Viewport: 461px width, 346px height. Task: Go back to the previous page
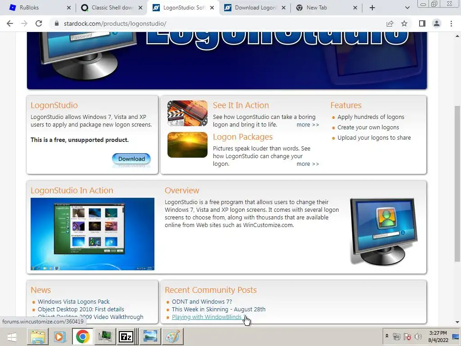coord(10,23)
